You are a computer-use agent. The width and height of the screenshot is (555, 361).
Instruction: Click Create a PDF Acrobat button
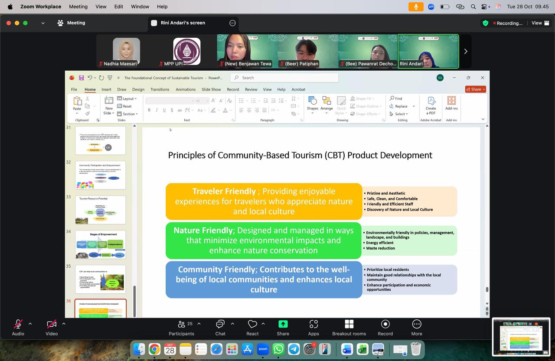pyautogui.click(x=431, y=105)
